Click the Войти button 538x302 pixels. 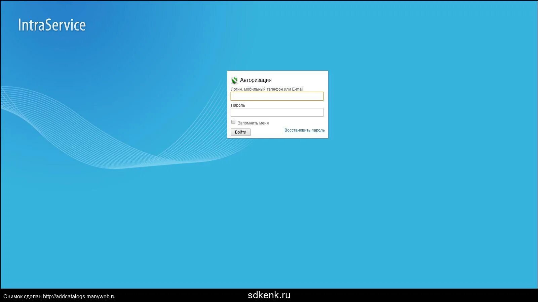pos(240,132)
